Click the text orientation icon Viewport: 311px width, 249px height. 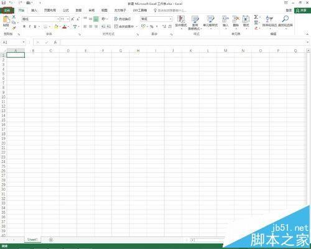coord(103,19)
